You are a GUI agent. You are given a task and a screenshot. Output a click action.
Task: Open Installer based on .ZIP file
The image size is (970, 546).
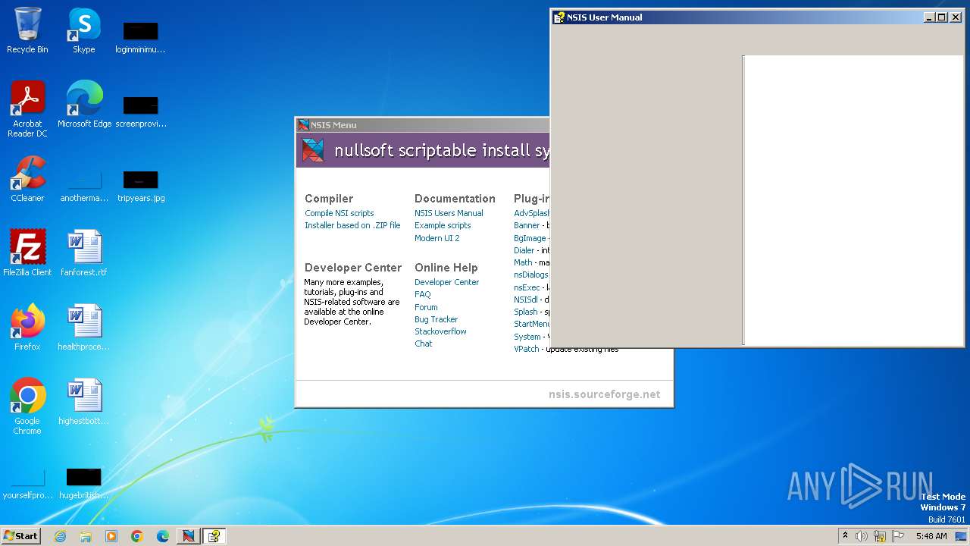352,225
